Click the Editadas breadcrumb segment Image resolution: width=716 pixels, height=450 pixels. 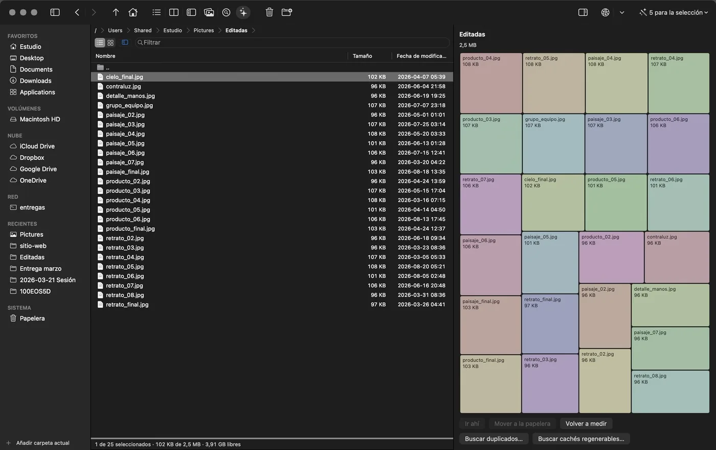coord(236,30)
